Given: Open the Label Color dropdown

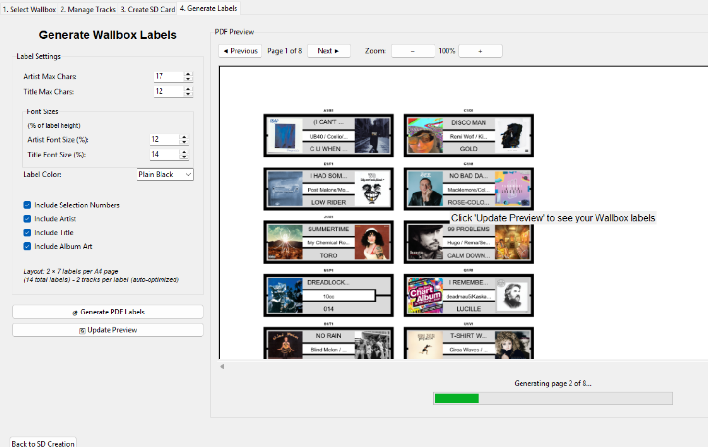Looking at the screenshot, I should click(165, 175).
